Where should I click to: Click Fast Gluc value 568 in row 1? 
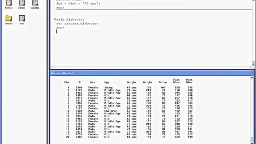coord(177,88)
